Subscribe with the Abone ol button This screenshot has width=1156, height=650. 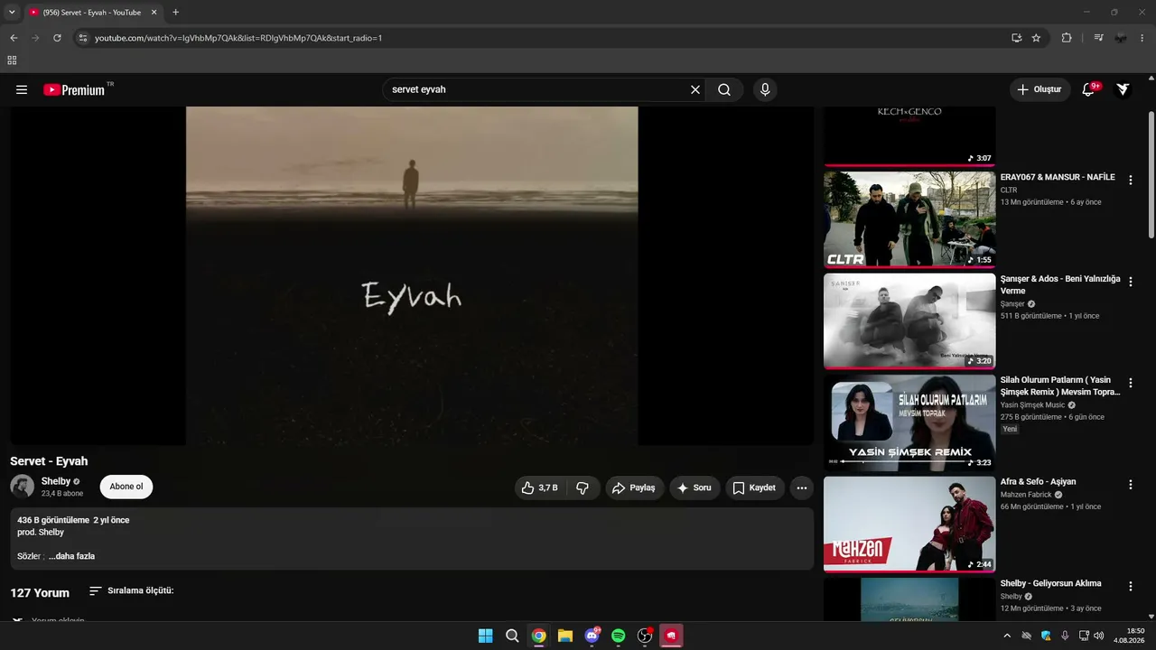[126, 487]
